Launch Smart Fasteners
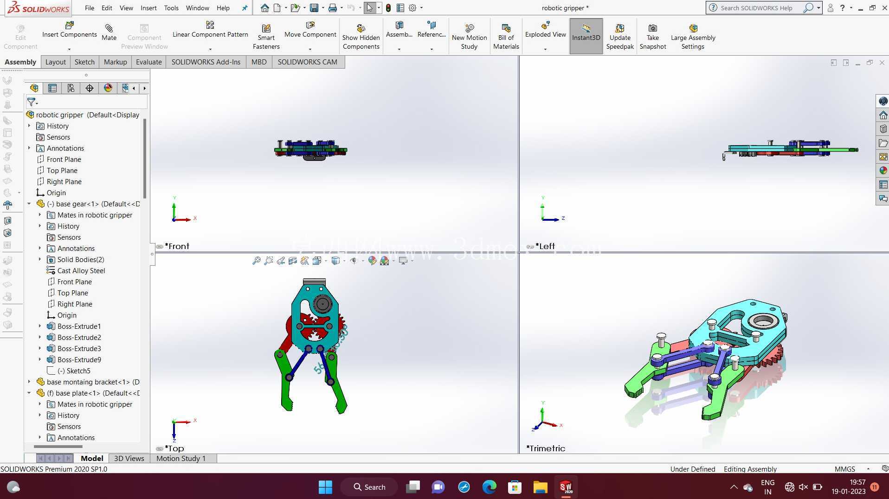Image resolution: width=889 pixels, height=499 pixels. pyautogui.click(x=266, y=37)
